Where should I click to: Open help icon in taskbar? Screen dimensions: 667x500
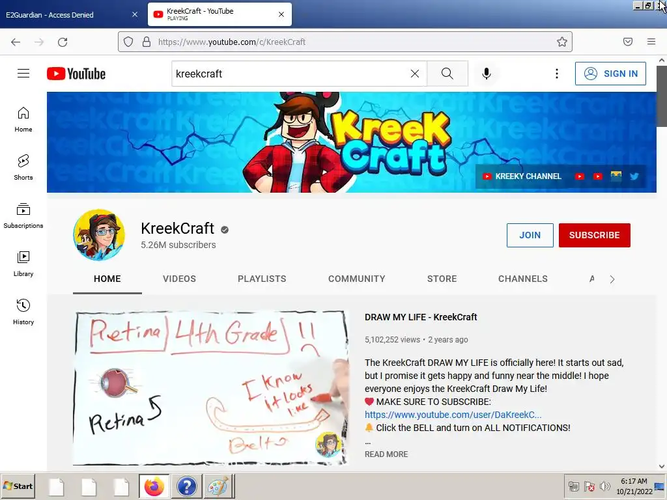tap(186, 486)
